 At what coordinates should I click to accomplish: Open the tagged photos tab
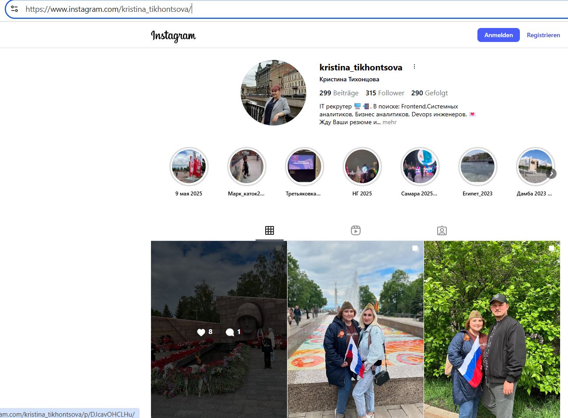(442, 230)
